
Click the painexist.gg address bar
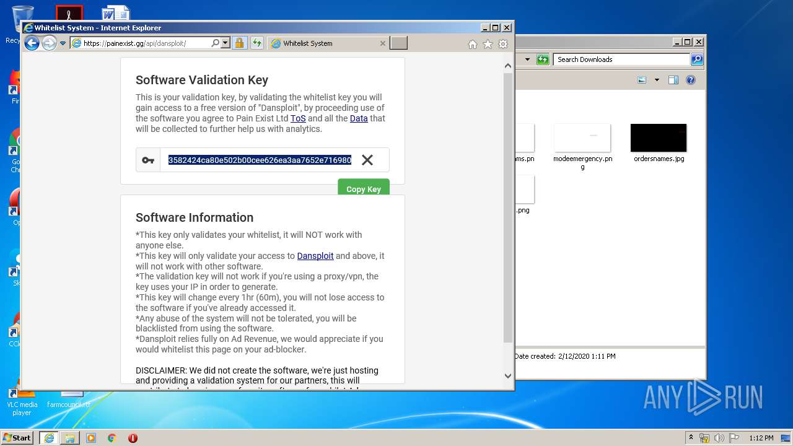click(x=139, y=43)
